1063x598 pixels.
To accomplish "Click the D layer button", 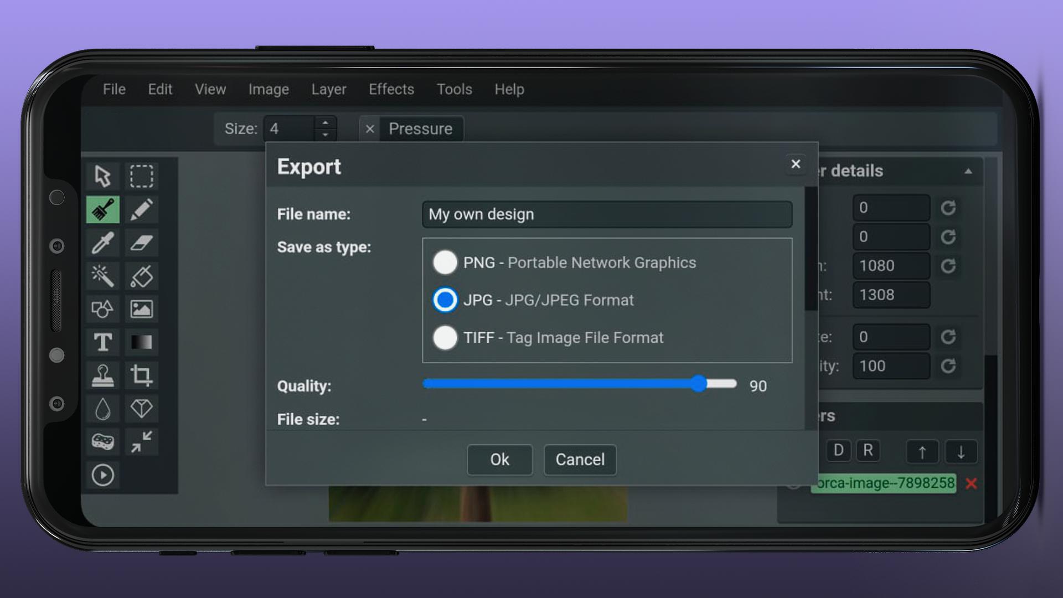I will [839, 451].
